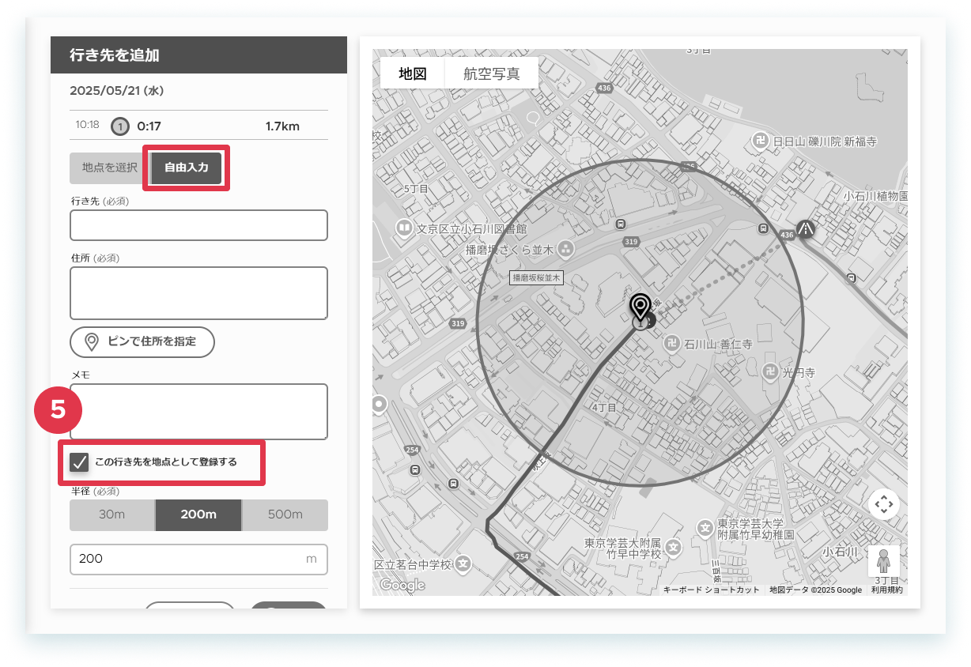Click the 行き先 input field
The image size is (971, 667).
(198, 225)
